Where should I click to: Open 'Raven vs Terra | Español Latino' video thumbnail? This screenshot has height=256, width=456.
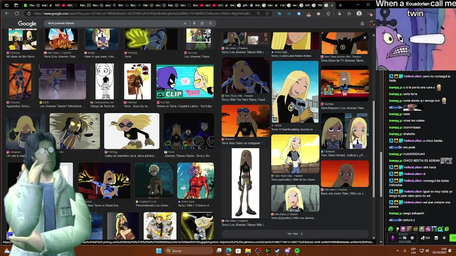[x=185, y=81]
